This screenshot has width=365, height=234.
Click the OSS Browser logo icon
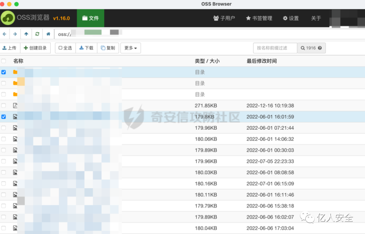(x=8, y=18)
